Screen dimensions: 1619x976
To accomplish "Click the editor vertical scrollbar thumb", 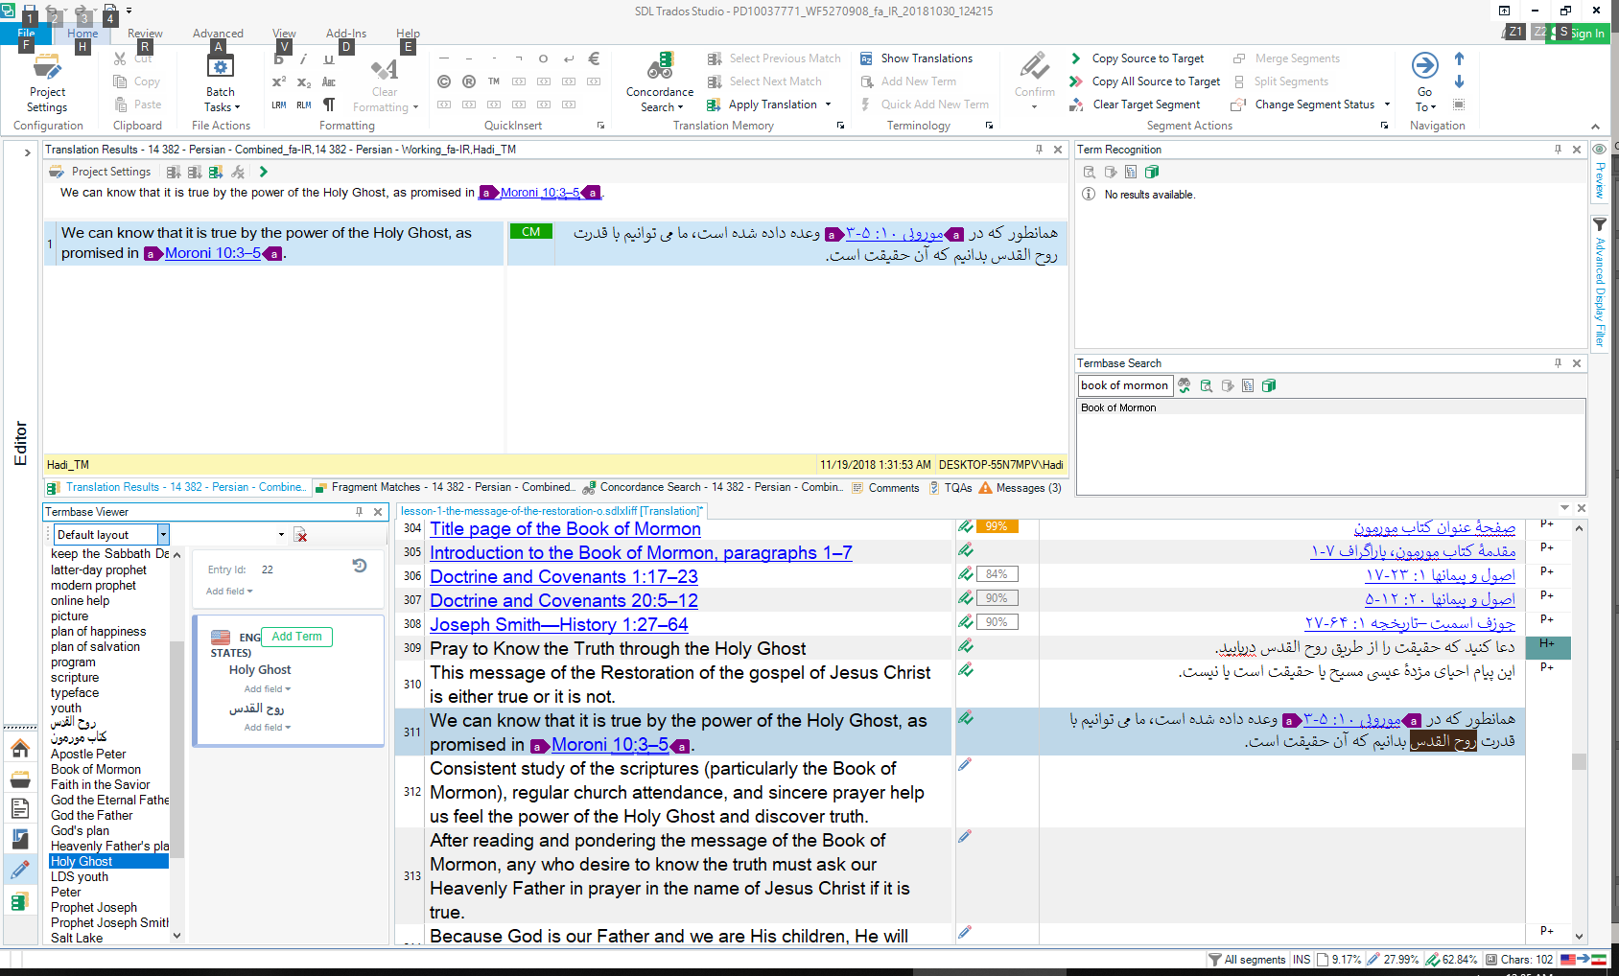I will (1579, 761).
